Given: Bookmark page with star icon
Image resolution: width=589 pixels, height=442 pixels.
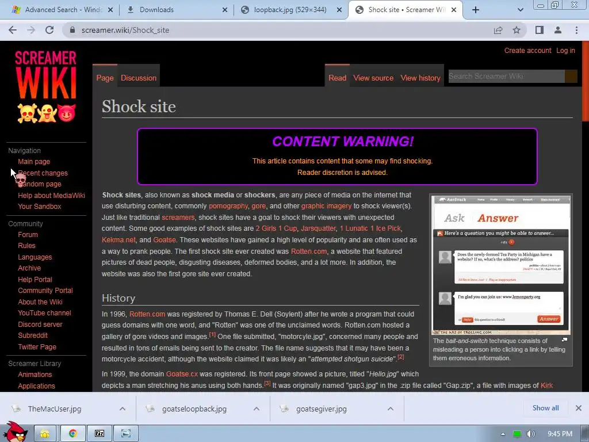Looking at the screenshot, I should [517, 30].
